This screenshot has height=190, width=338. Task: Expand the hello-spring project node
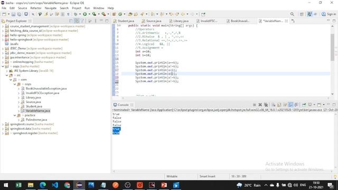[x=3, y=35]
